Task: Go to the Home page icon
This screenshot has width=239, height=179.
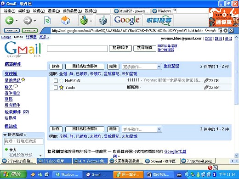Action: pos(66,20)
